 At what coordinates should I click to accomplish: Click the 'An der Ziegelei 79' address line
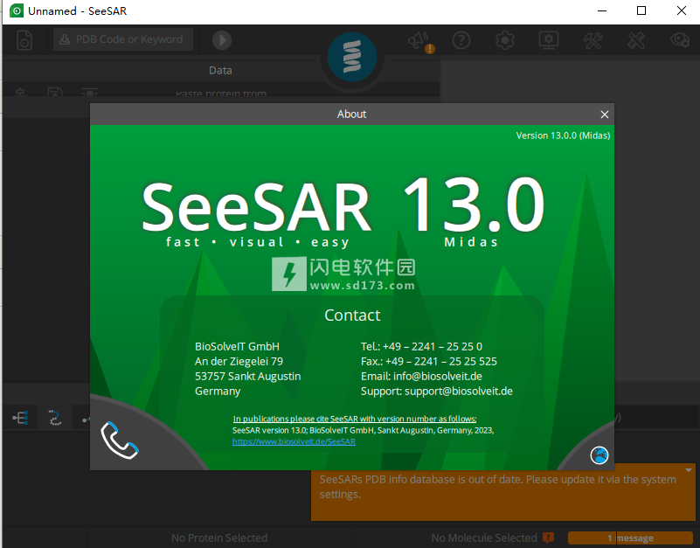tap(239, 361)
